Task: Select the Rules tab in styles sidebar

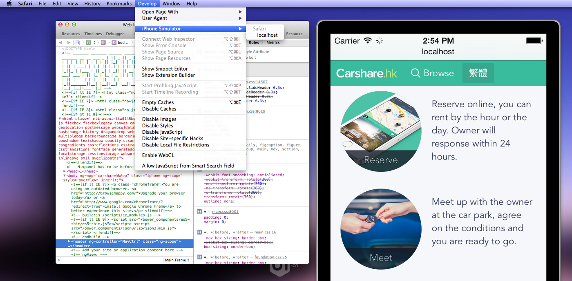Action: [x=254, y=42]
